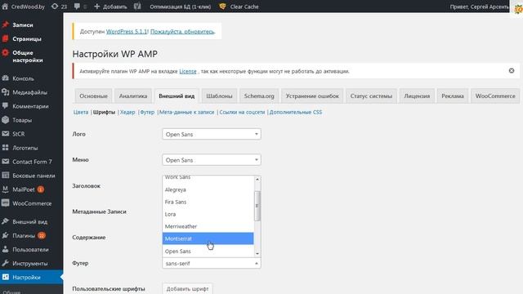Viewport: 523px width, 294px height.
Task: Go to the Футер sub-section link
Action: (x=147, y=112)
